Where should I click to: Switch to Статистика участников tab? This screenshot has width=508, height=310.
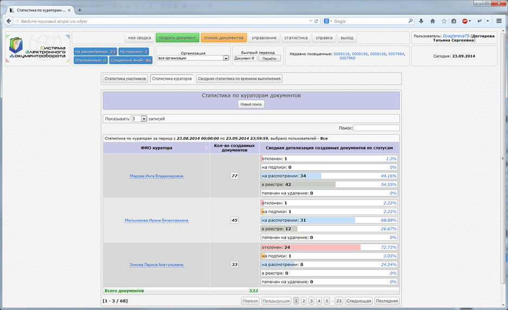click(x=125, y=78)
